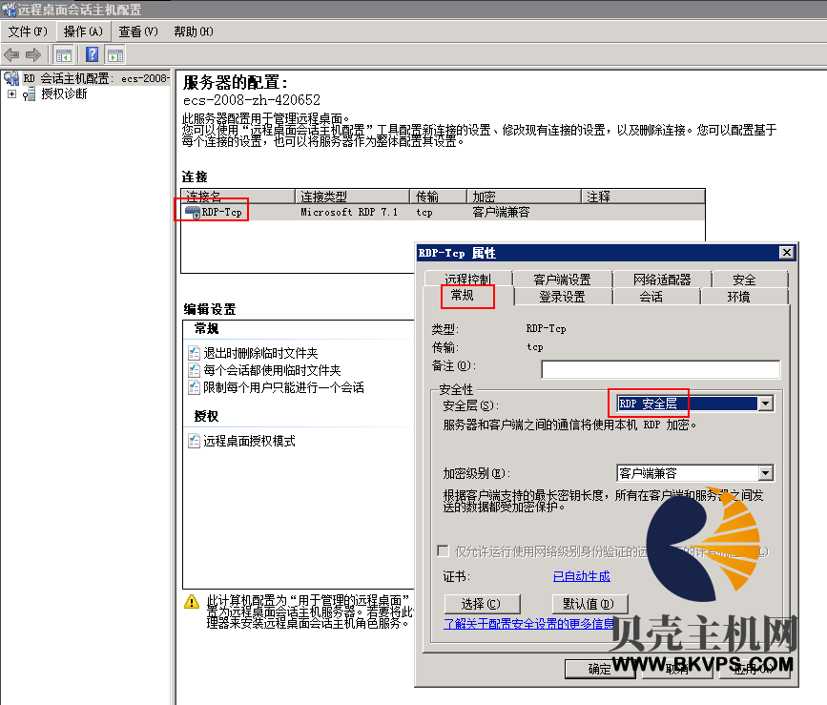The width and height of the screenshot is (827, 705).
Task: Check the network level authentication checkbox
Action: click(x=443, y=551)
